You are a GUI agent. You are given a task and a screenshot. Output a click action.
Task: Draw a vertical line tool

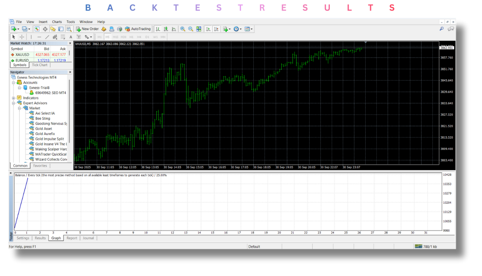pyautogui.click(x=31, y=37)
